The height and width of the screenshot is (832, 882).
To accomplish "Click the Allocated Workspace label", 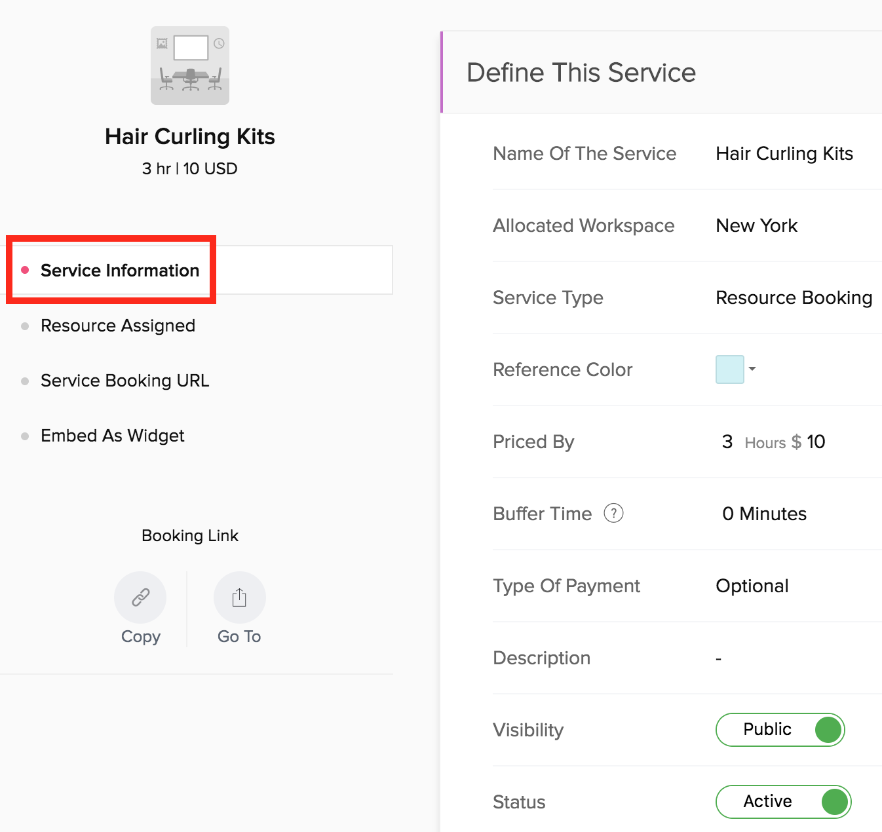I will [x=584, y=225].
